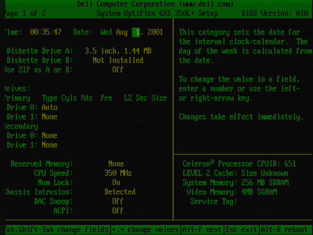Reset Chassis Intrusion "Detected" value
313x235 pixels.
(120, 192)
